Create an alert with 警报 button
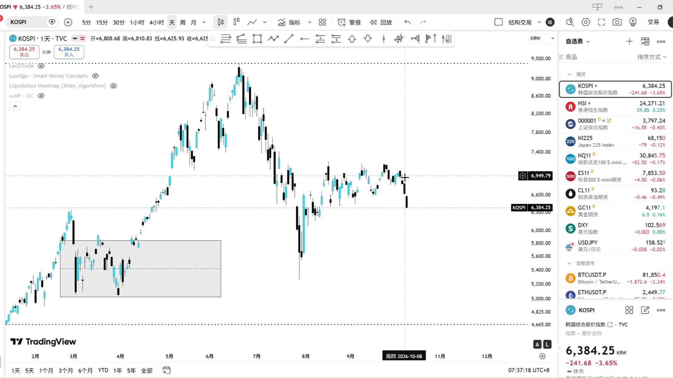This screenshot has height=378, width=673. pos(349,22)
